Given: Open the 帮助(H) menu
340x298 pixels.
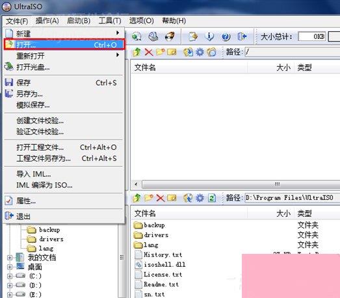Looking at the screenshot, I should click(174, 21).
